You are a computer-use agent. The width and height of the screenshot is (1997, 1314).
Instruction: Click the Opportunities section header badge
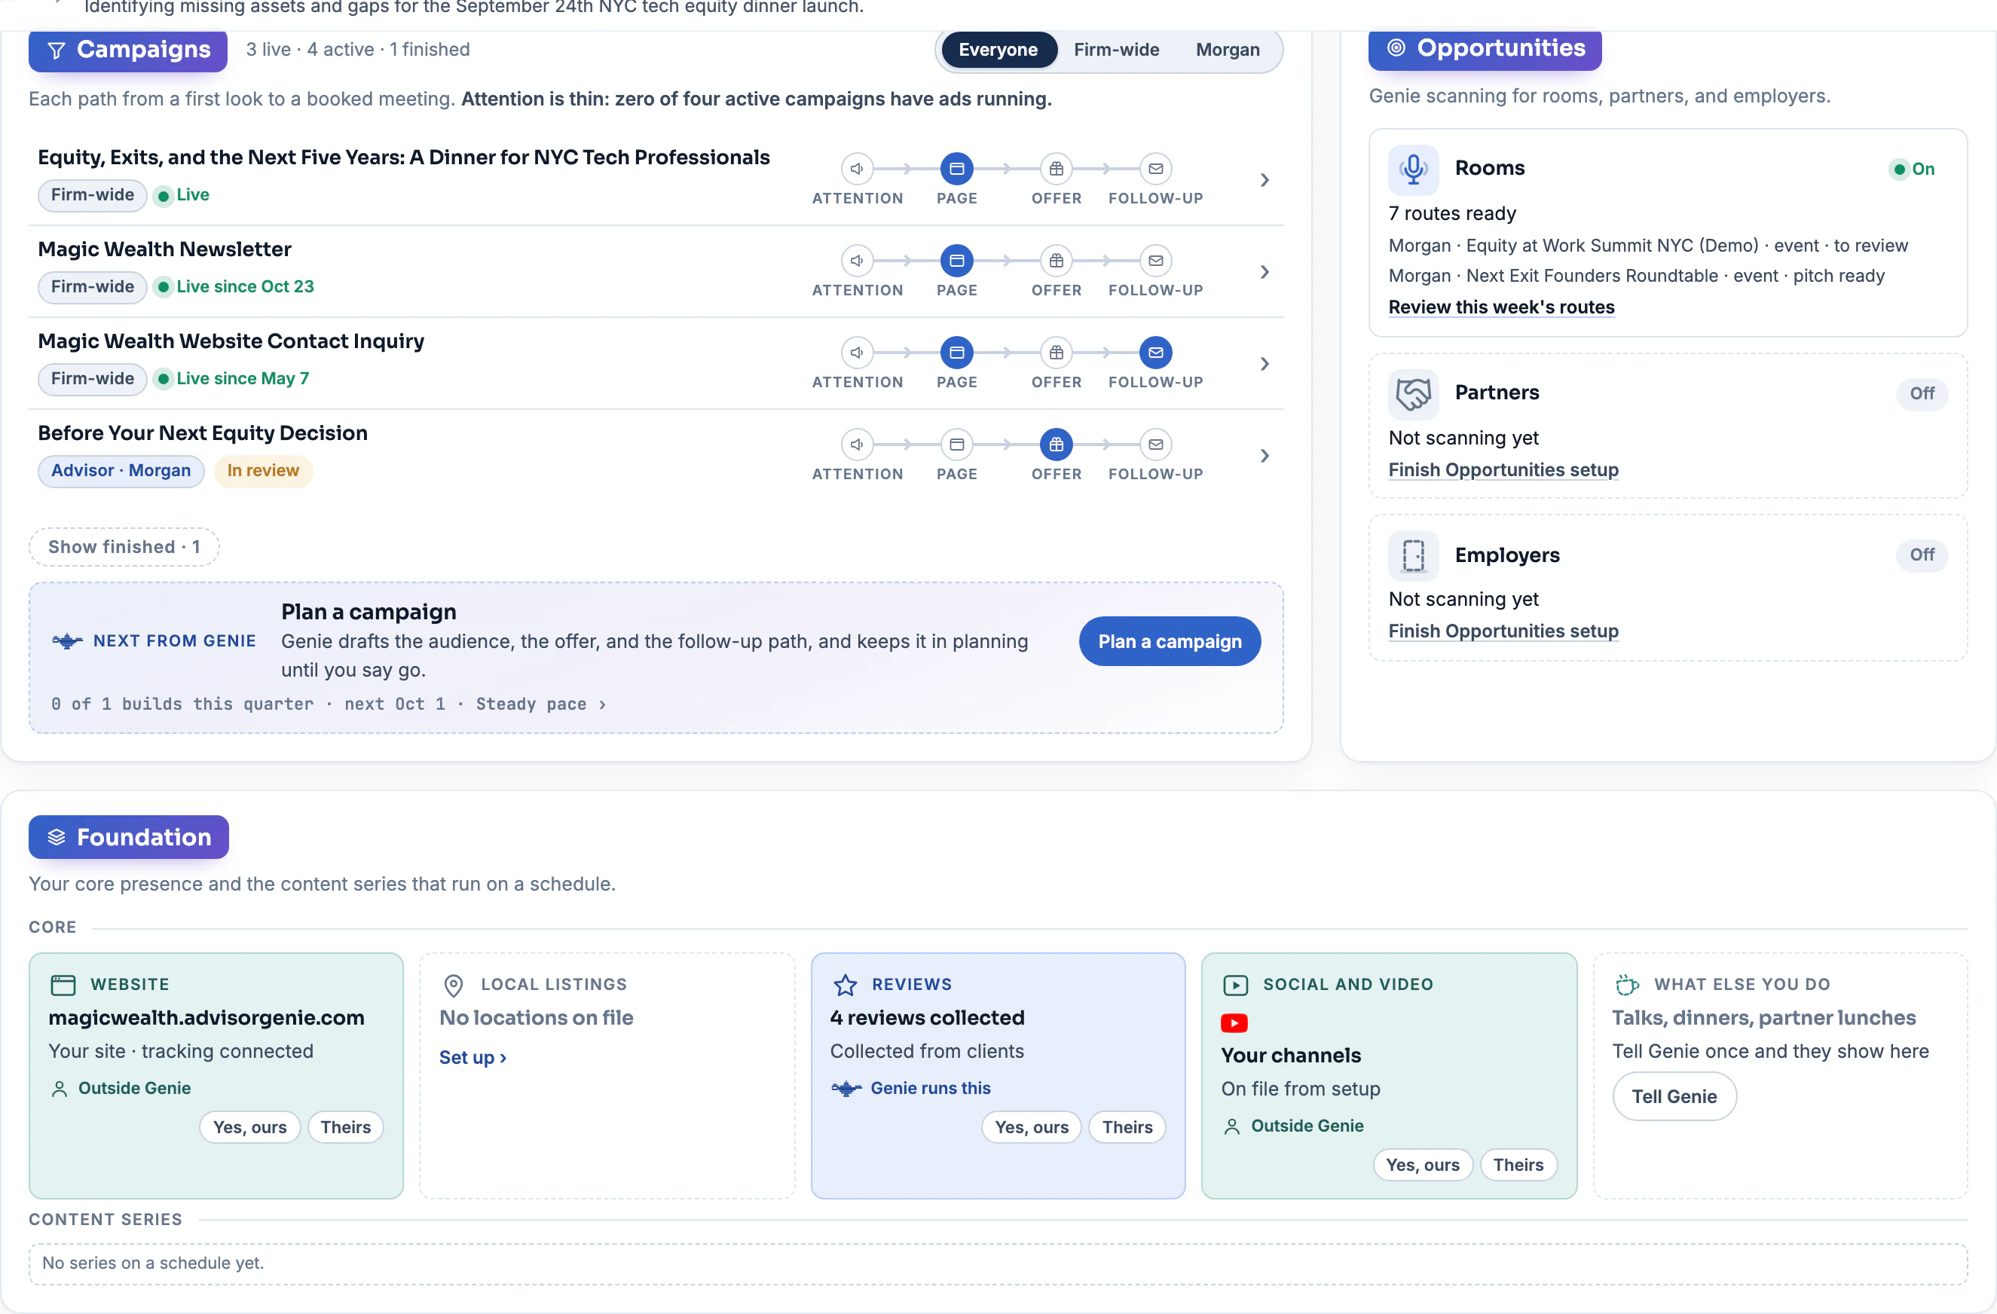tap(1485, 49)
